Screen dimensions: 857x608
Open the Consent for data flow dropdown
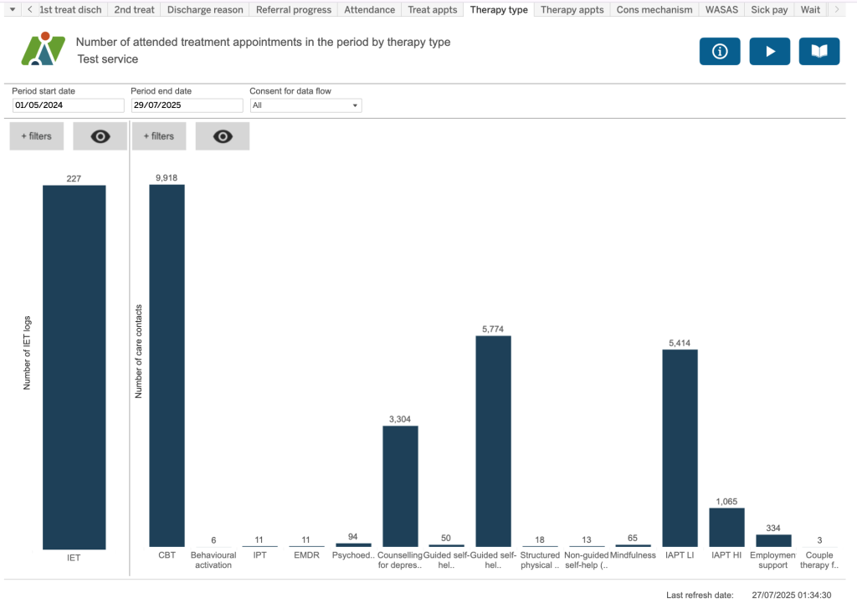click(x=305, y=105)
